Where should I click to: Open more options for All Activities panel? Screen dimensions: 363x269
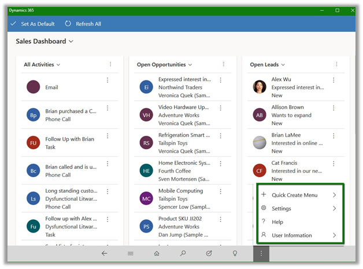[x=110, y=65]
